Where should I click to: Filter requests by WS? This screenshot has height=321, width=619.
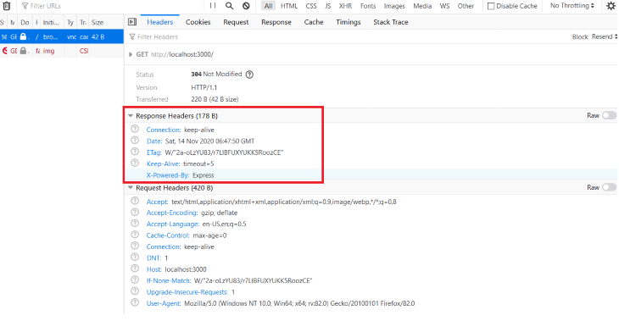[444, 6]
